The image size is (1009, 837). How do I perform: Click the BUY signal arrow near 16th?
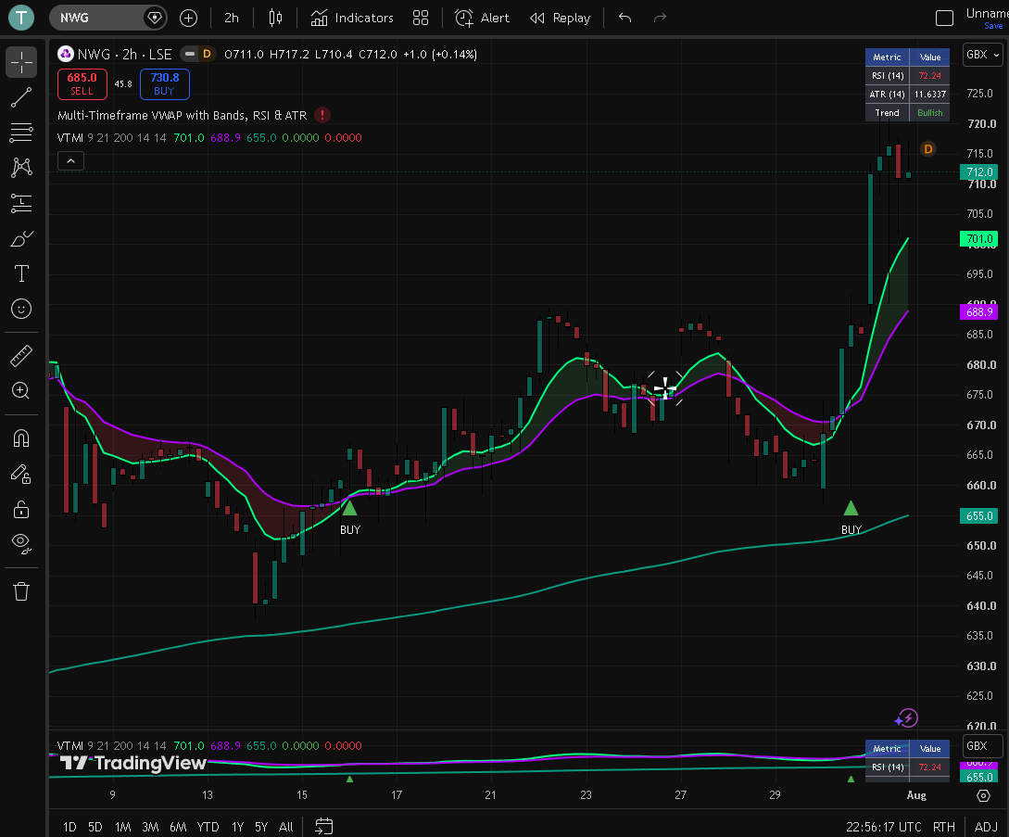[x=349, y=509]
